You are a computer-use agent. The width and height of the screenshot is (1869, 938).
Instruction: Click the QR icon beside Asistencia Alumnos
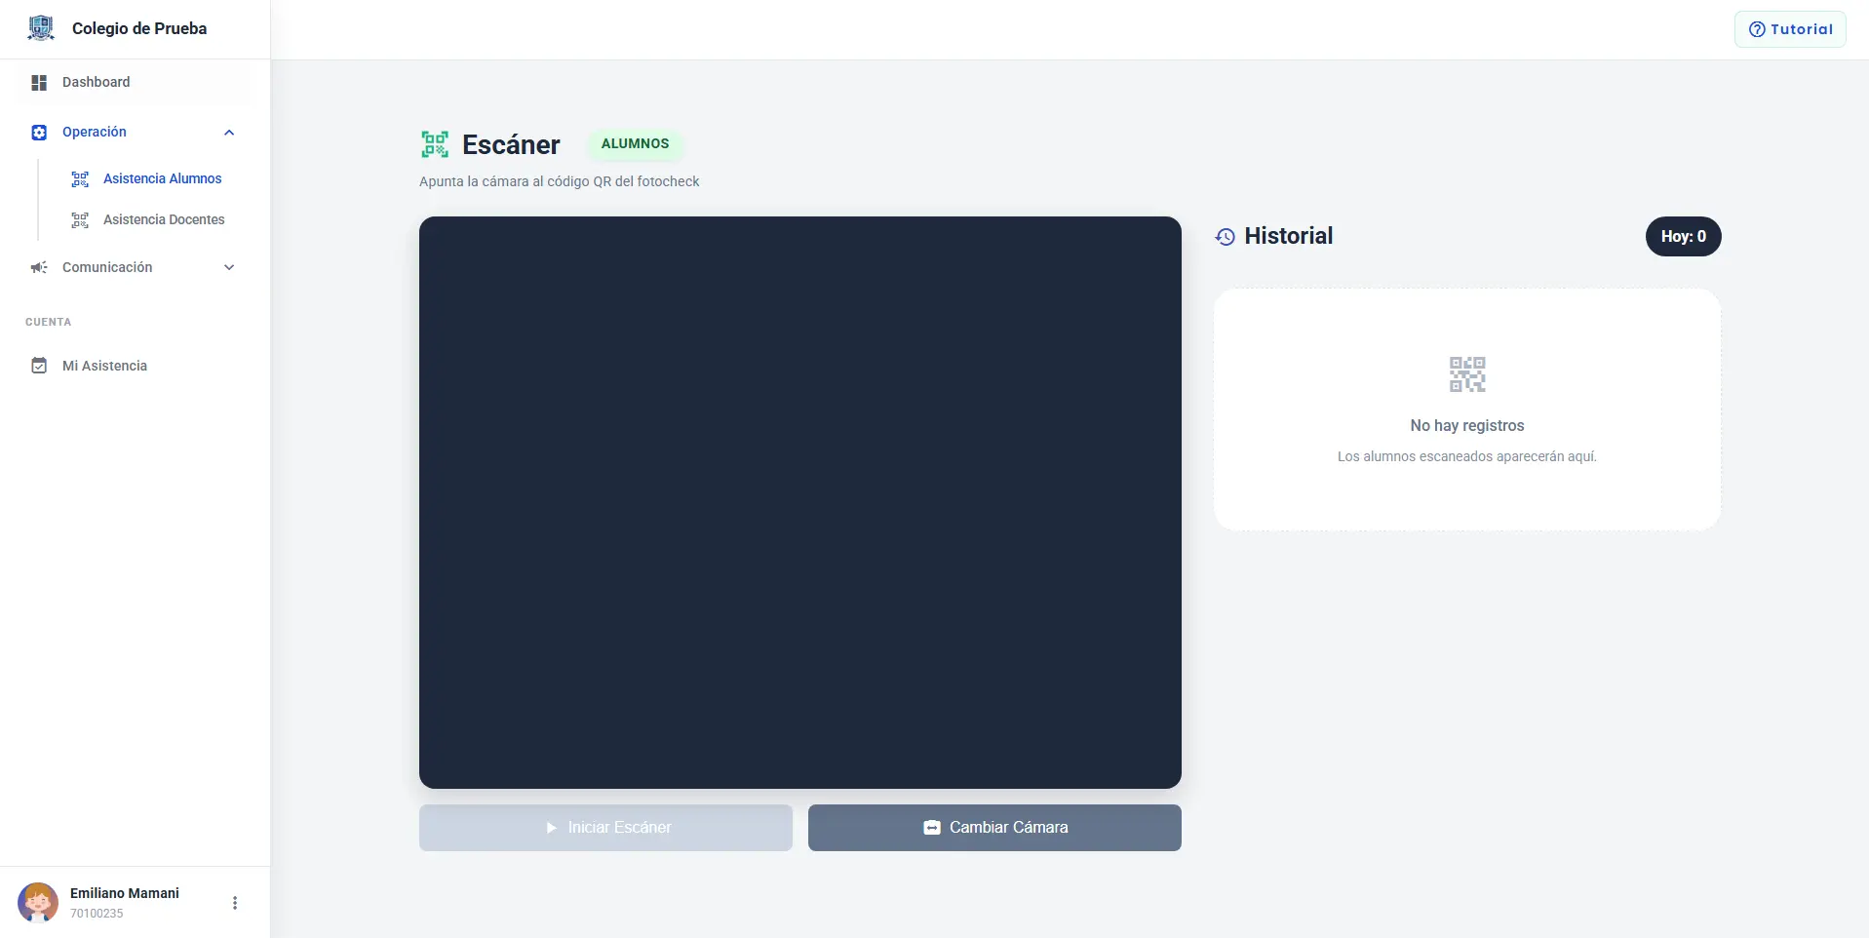80,179
